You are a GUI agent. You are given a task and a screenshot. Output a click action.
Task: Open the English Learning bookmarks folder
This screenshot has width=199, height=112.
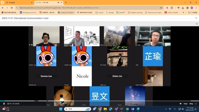135,13
